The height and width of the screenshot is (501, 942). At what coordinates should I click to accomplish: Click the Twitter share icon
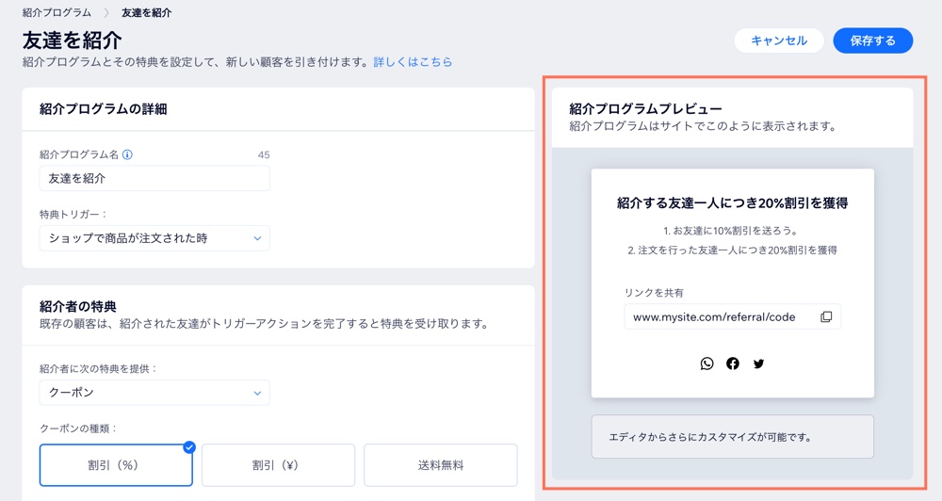click(758, 364)
